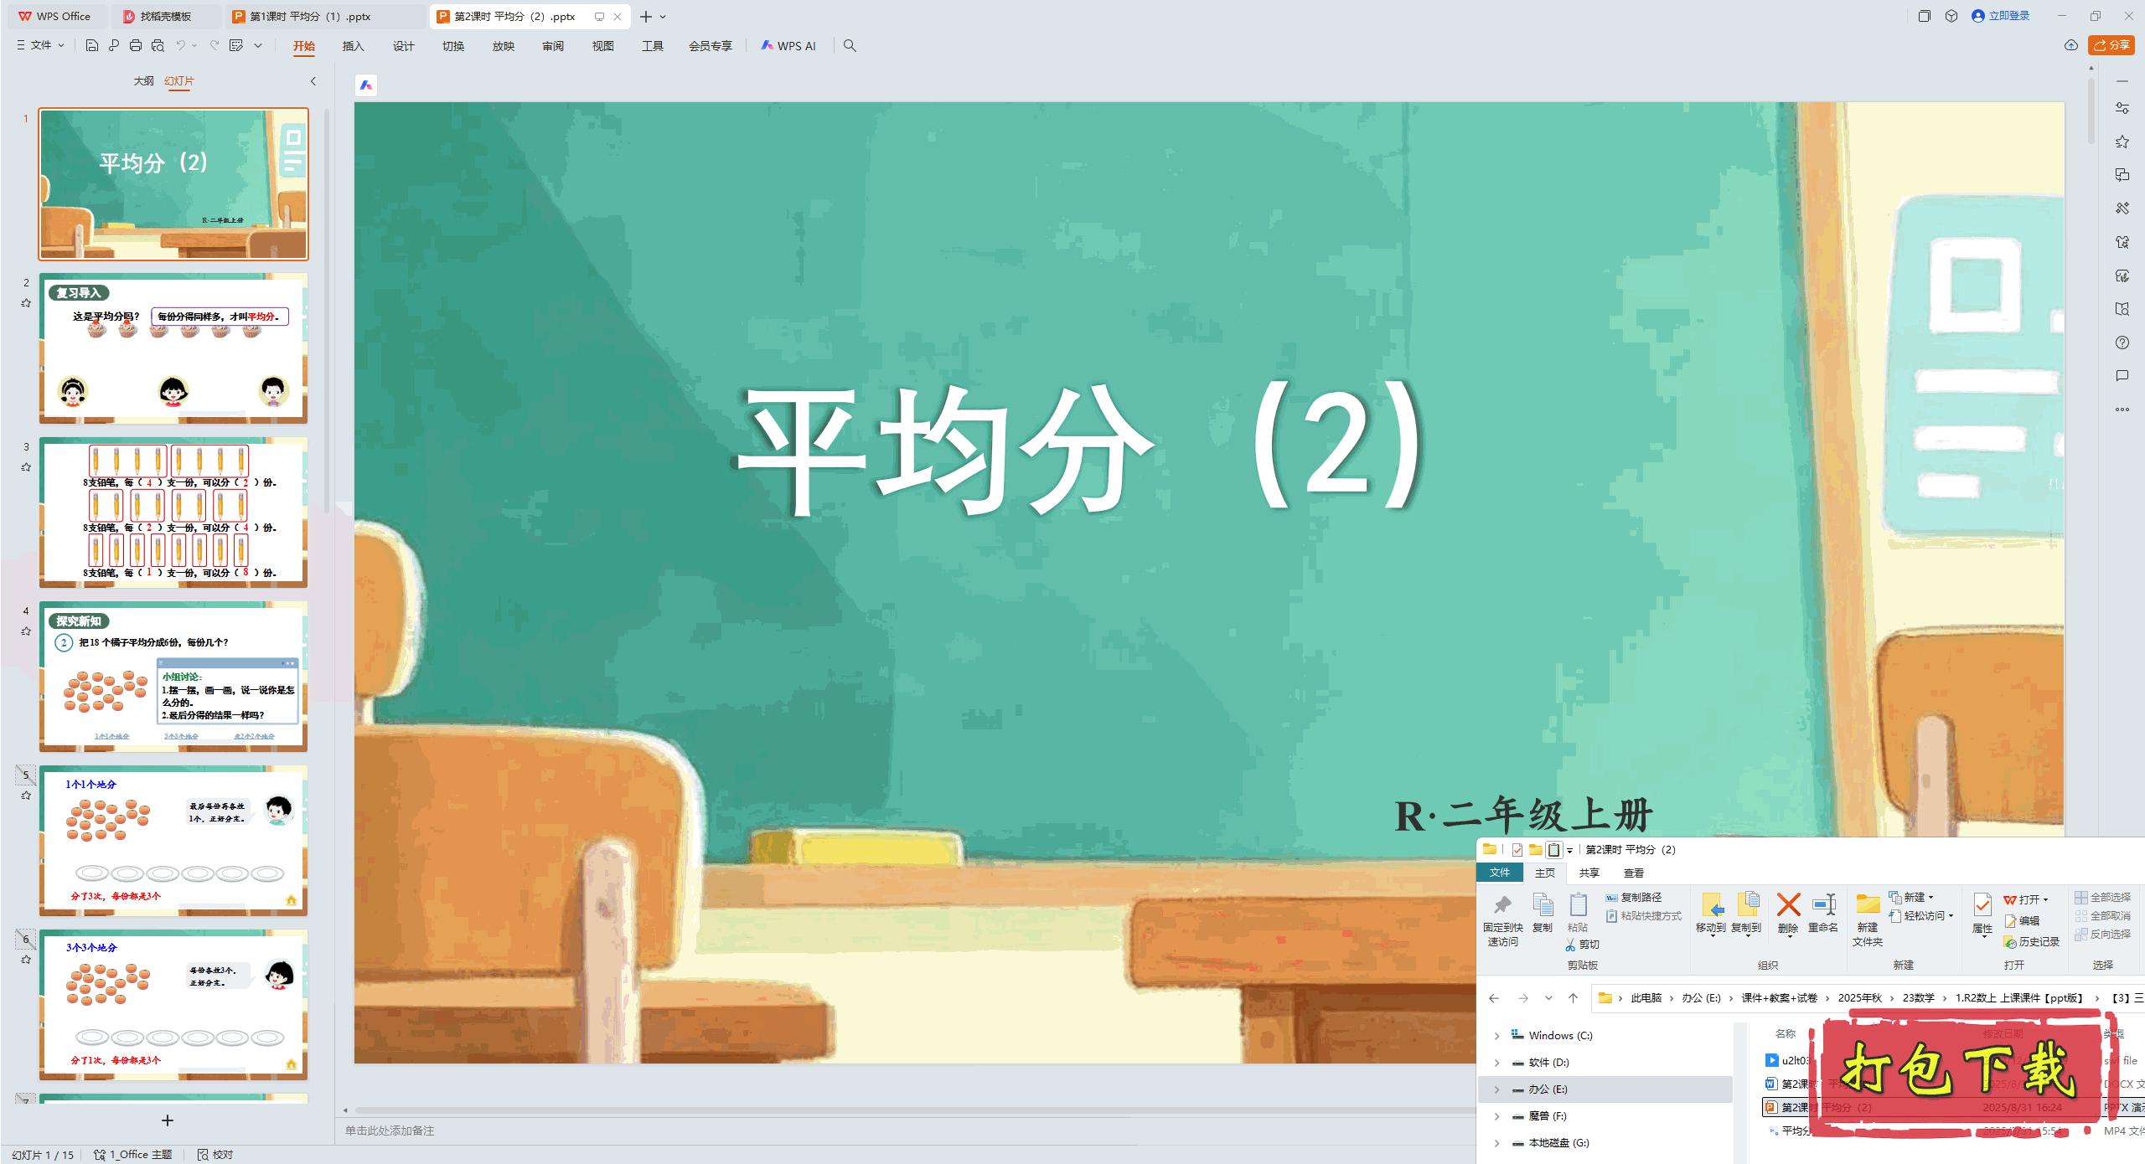Collapse the slide thumbnail panel

(313, 81)
